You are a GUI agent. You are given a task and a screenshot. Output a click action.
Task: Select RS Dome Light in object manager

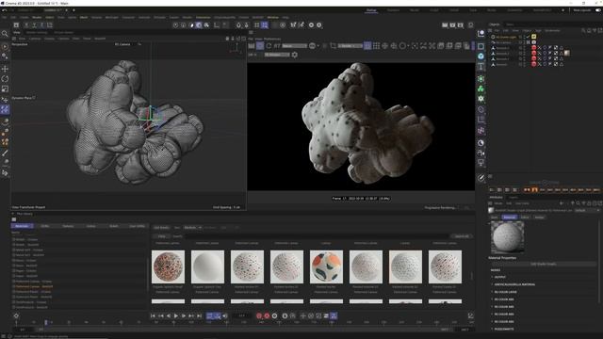click(505, 37)
